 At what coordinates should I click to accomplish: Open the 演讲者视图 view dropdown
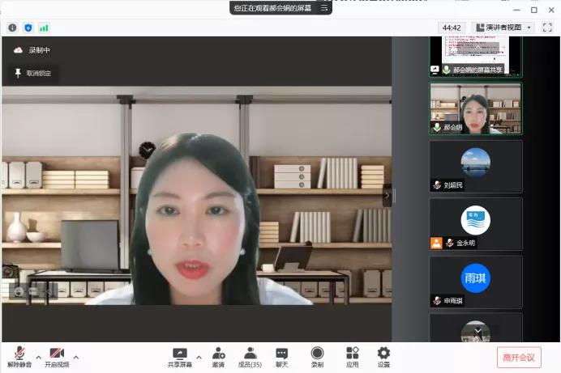click(x=503, y=28)
